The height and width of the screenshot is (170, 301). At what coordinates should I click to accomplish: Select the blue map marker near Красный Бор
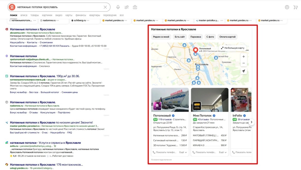pos(216,58)
